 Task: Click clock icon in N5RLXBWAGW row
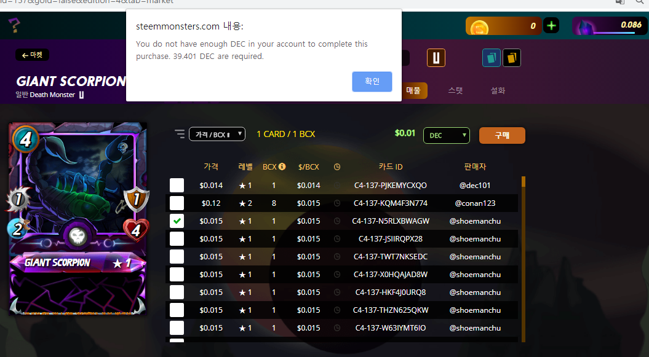pos(337,221)
